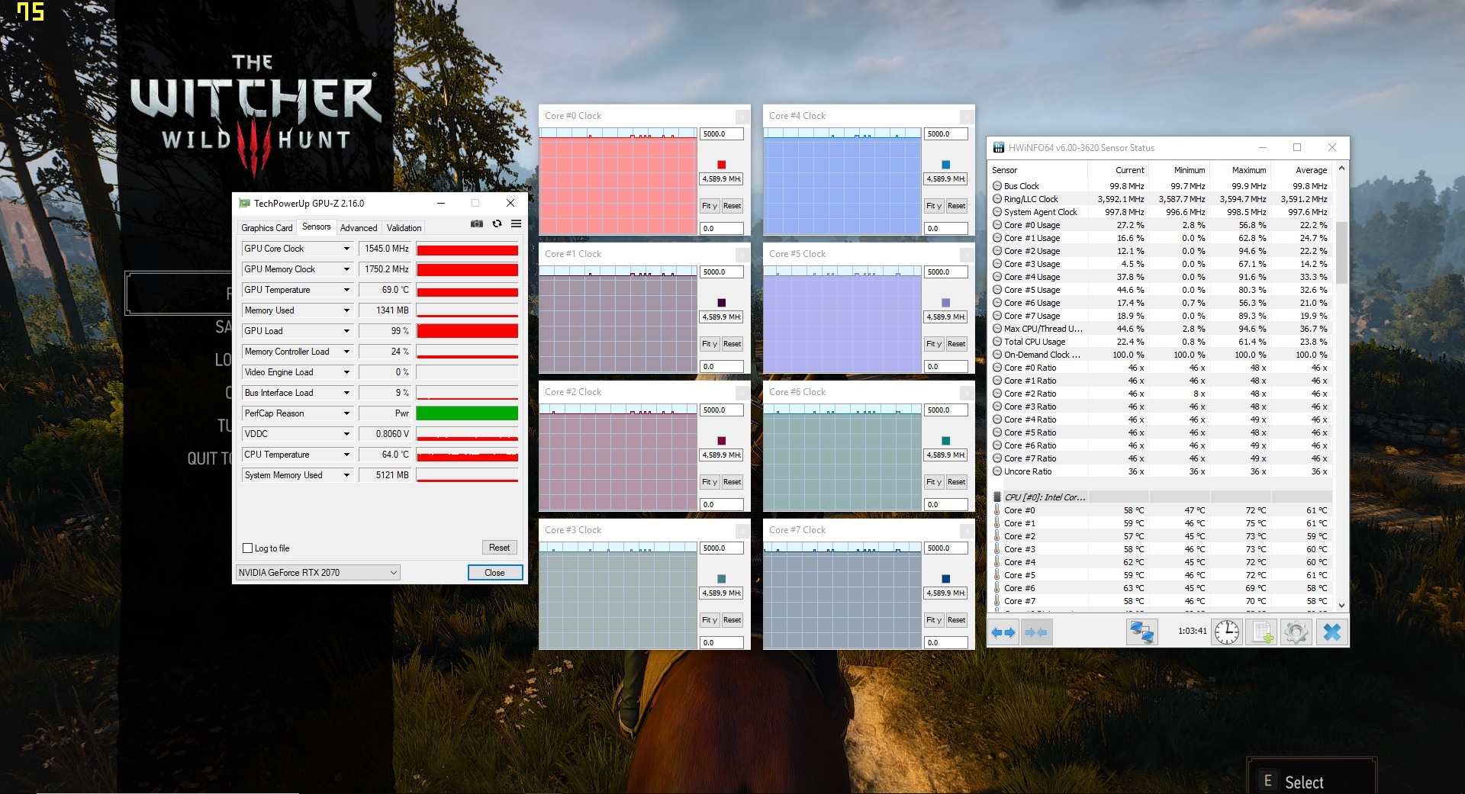Image resolution: width=1465 pixels, height=794 pixels.
Task: Close the Core #0 Clock graph window
Action: (742, 116)
